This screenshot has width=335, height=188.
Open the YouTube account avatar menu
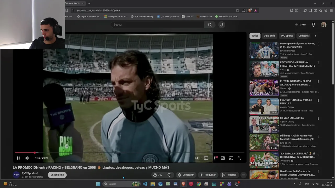[x=324, y=25]
